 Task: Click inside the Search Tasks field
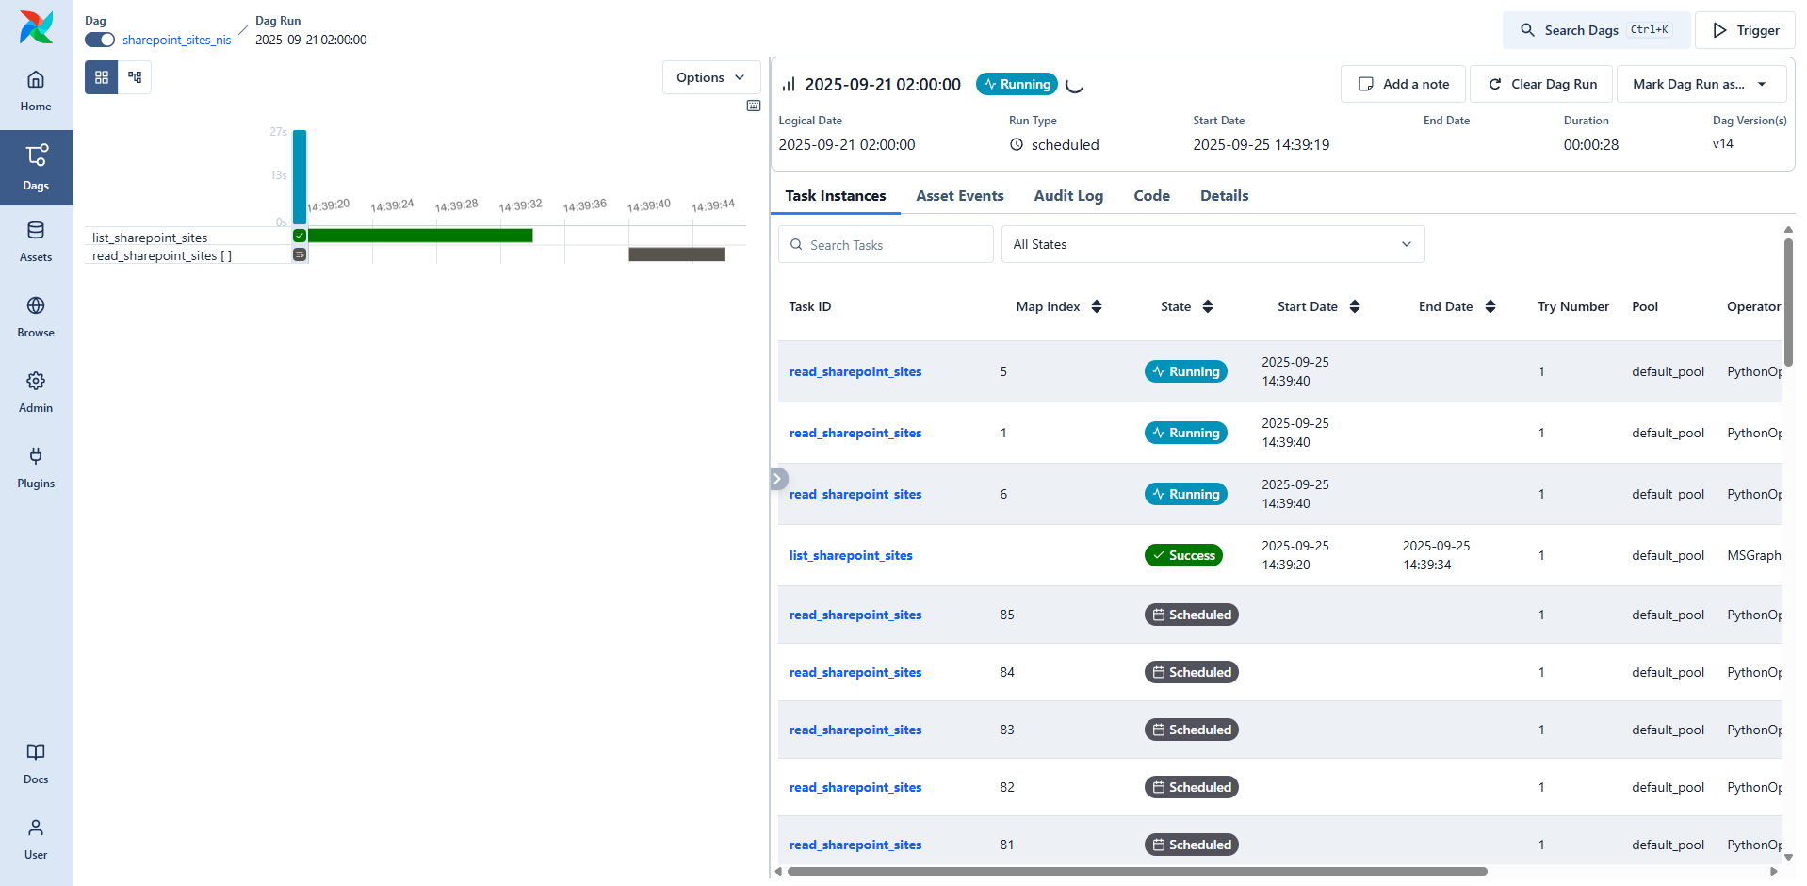point(886,244)
